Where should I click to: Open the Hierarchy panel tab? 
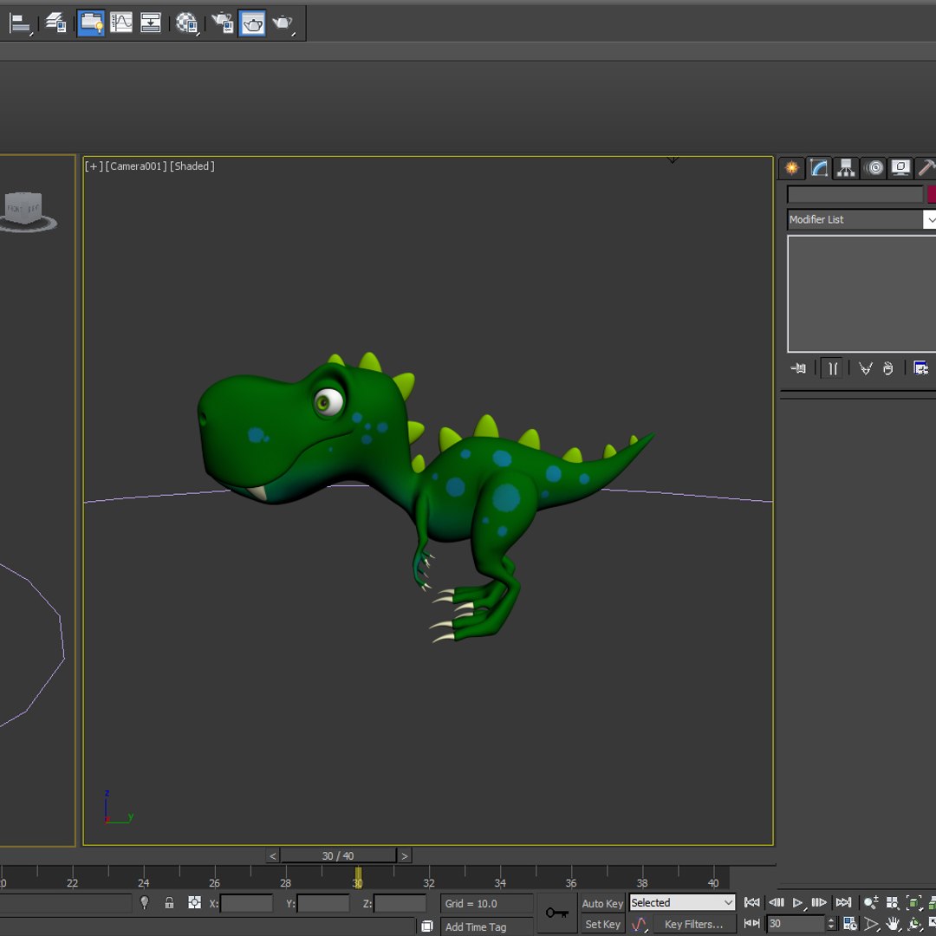[846, 168]
